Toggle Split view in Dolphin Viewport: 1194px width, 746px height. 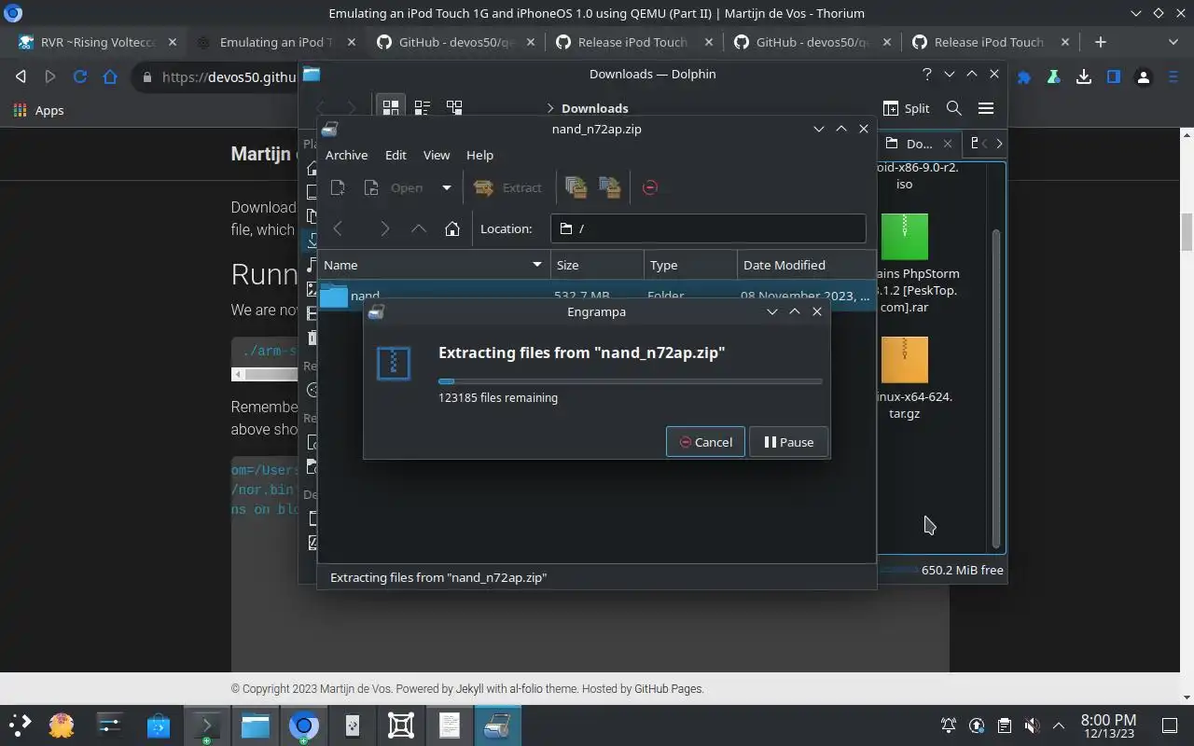click(907, 108)
